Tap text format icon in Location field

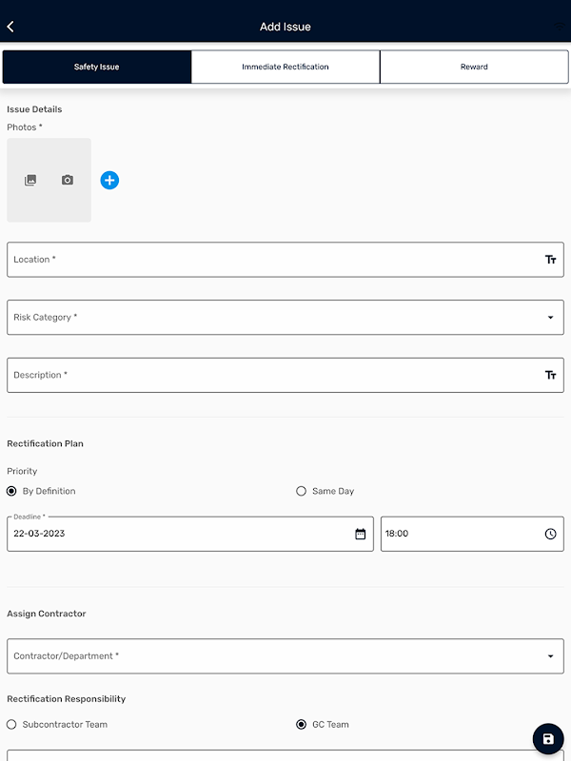click(x=550, y=260)
